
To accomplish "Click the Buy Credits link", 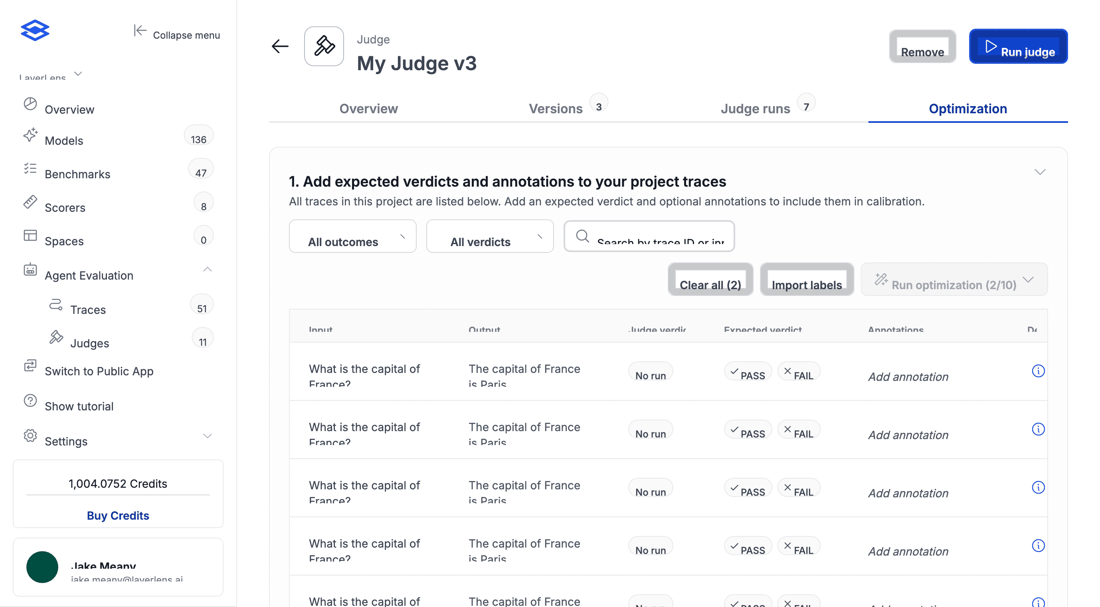I will click(118, 515).
